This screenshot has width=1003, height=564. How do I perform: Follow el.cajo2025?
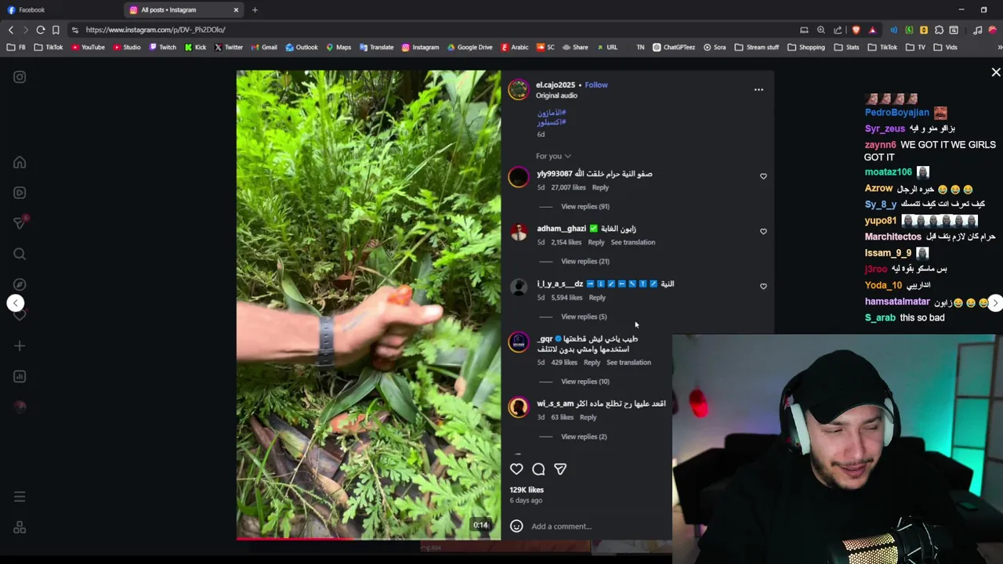pos(596,85)
